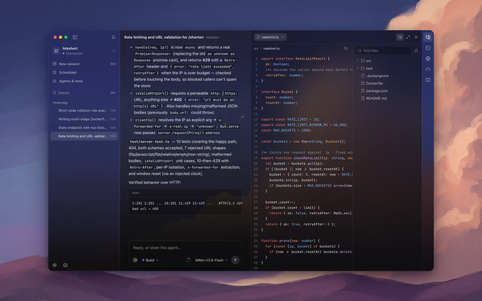Open 'Writing multi-stage Dockerfi...' session
This screenshot has height=301, width=482.
click(84, 119)
